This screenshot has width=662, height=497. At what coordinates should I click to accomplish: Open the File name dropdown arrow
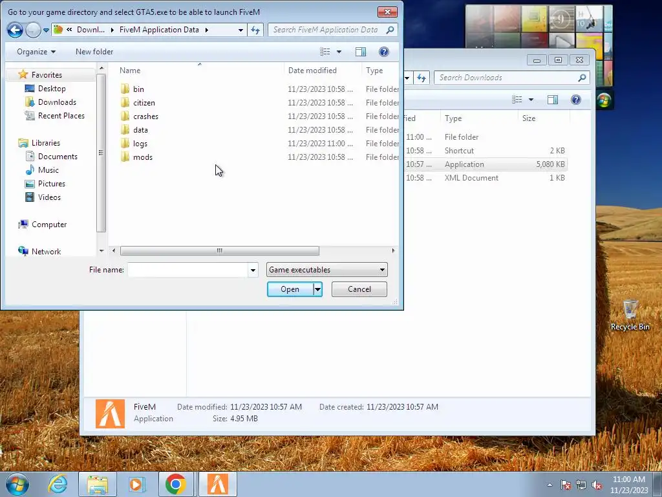[x=253, y=270]
